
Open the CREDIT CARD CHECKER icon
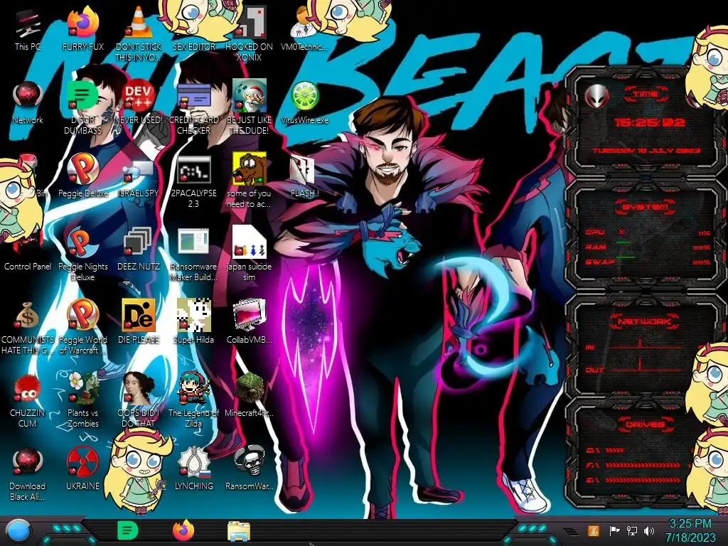tap(193, 108)
